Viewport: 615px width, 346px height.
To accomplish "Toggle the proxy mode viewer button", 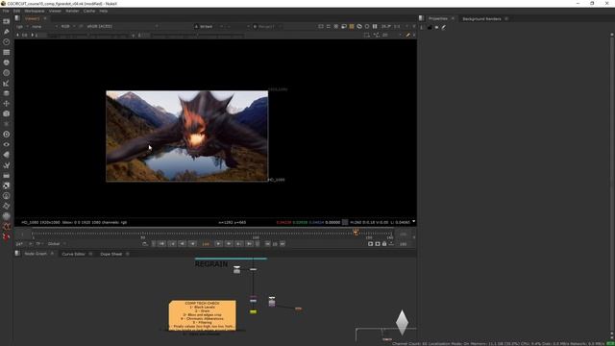I will [x=344, y=26].
